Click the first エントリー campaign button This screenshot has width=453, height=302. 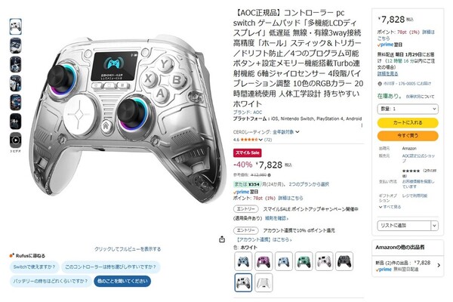click(x=245, y=208)
